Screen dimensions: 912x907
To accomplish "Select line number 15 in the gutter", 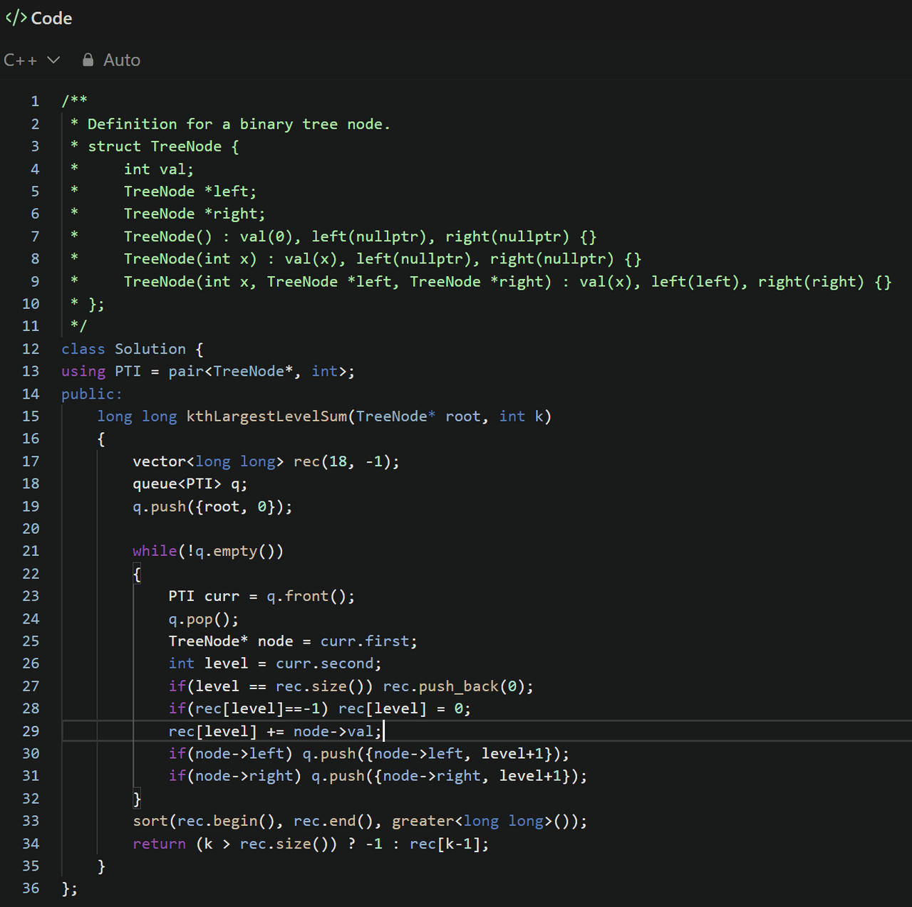I will pyautogui.click(x=31, y=416).
